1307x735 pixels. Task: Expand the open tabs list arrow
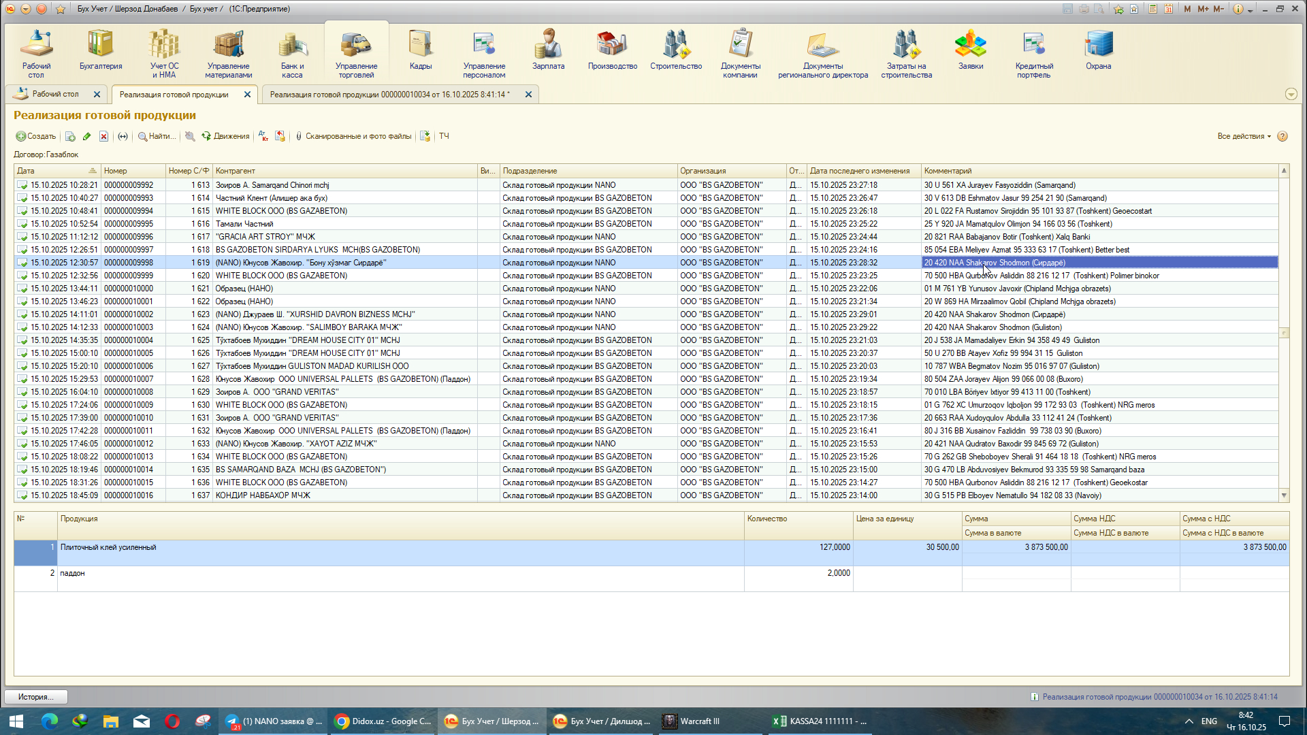(x=1291, y=94)
